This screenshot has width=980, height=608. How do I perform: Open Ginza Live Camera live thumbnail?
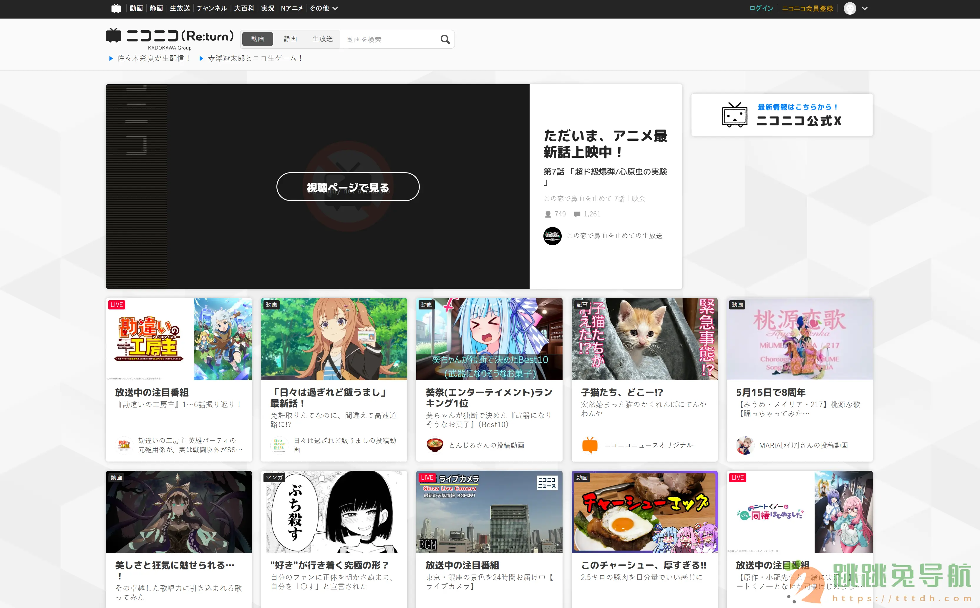[x=489, y=512]
